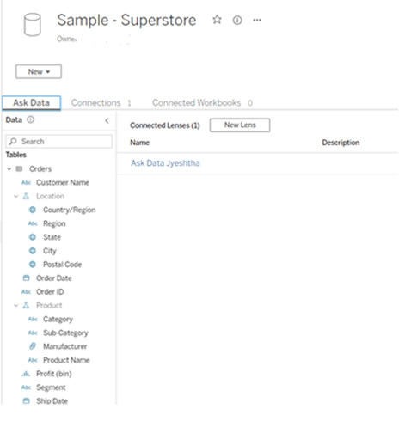Click the calendar icon for Order Date
Screen dimensions: 411x421
[26, 278]
